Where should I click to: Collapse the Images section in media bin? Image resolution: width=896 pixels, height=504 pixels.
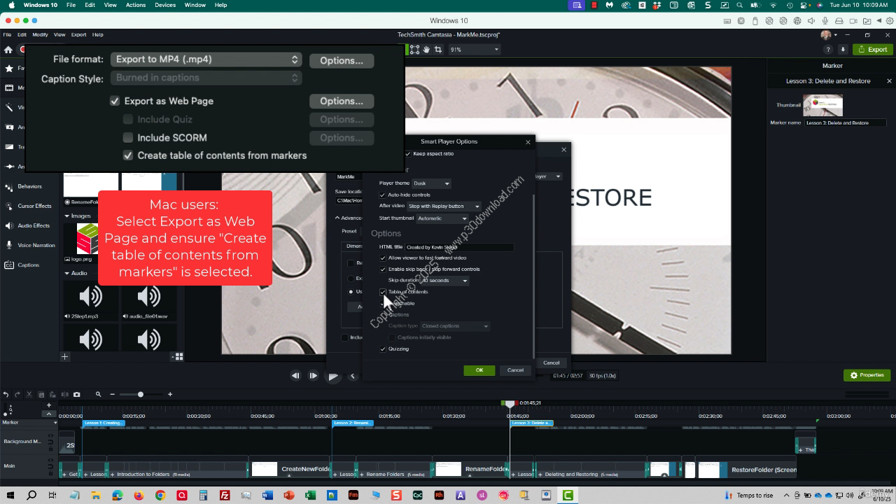pos(67,216)
